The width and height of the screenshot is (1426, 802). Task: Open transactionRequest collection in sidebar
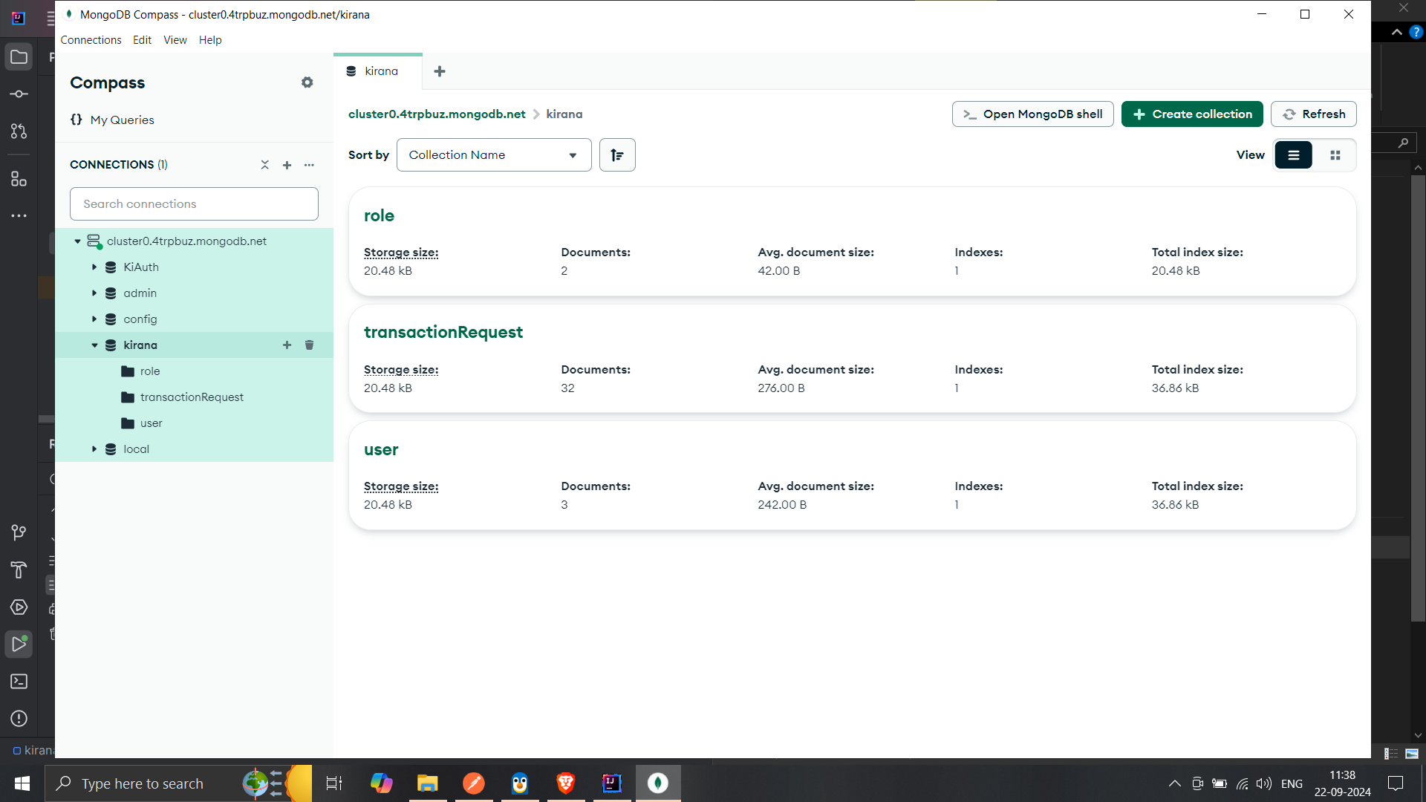coord(192,397)
